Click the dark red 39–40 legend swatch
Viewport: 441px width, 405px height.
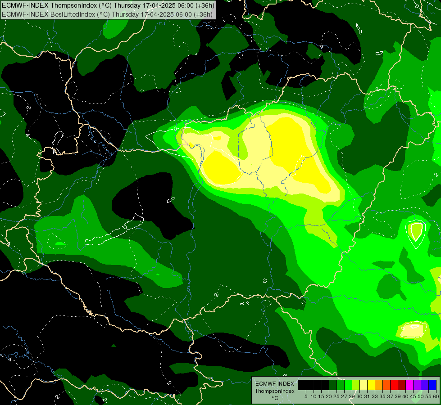(402, 385)
